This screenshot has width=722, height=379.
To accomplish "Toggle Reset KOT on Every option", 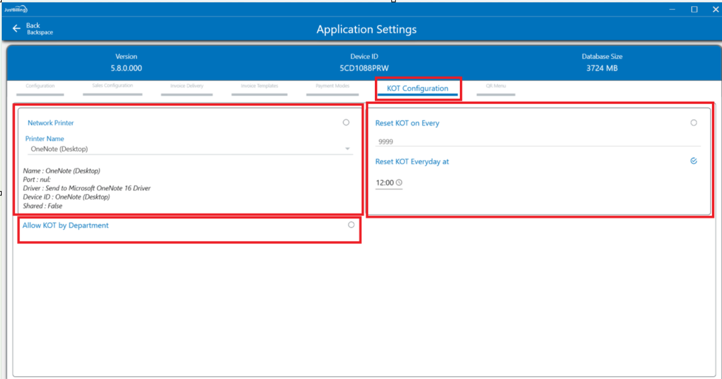I will pyautogui.click(x=694, y=123).
